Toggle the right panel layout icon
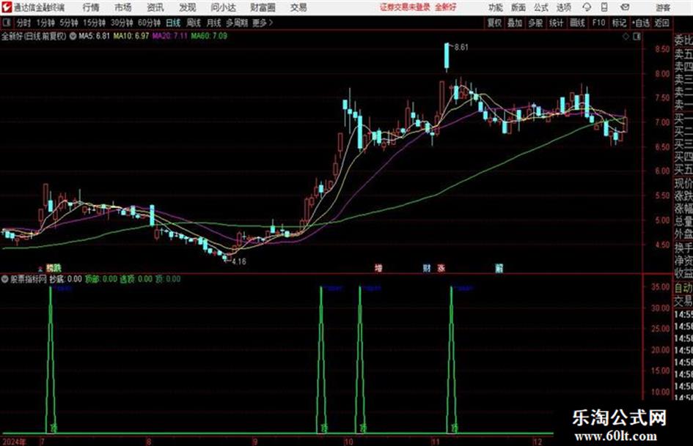The height and width of the screenshot is (446, 693). pyautogui.click(x=637, y=37)
